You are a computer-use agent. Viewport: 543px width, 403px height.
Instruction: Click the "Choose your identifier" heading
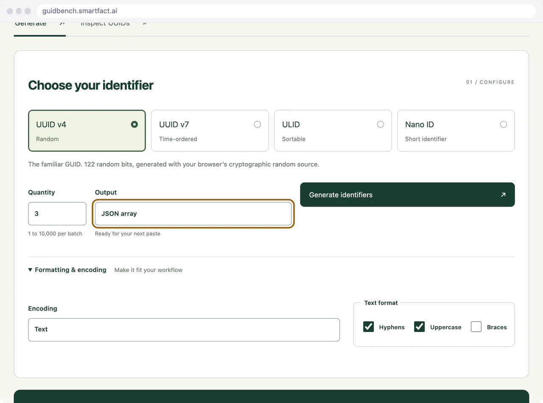(x=91, y=85)
